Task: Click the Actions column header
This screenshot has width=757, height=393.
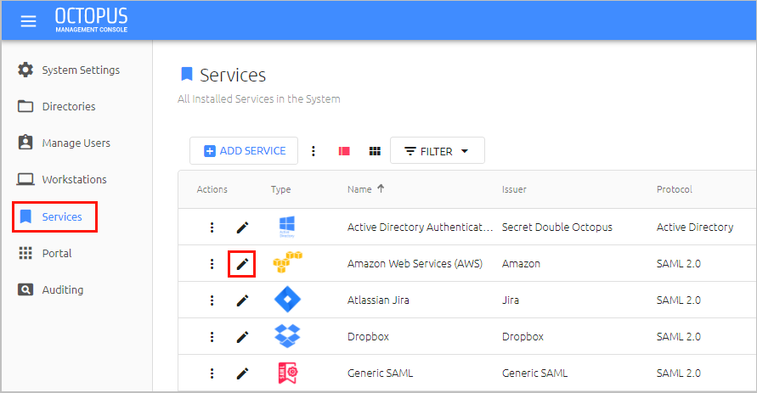Action: click(x=212, y=189)
